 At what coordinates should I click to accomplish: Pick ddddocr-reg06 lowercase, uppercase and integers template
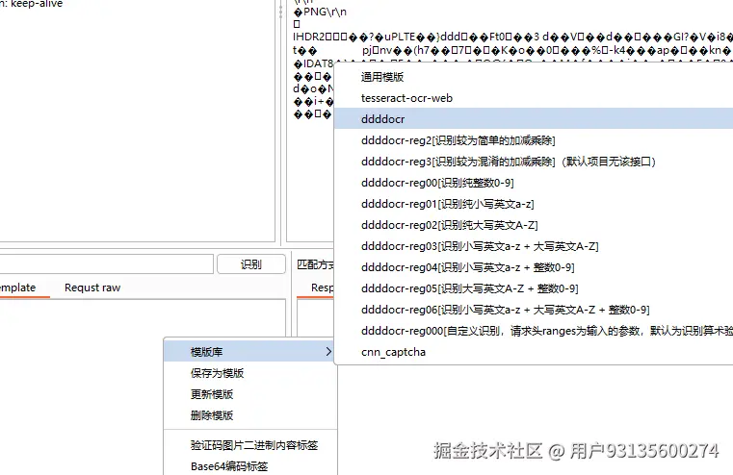coord(534,310)
